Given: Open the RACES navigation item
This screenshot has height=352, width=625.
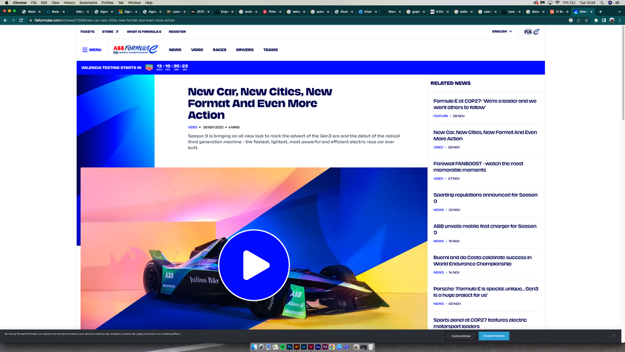Looking at the screenshot, I should 220,50.
